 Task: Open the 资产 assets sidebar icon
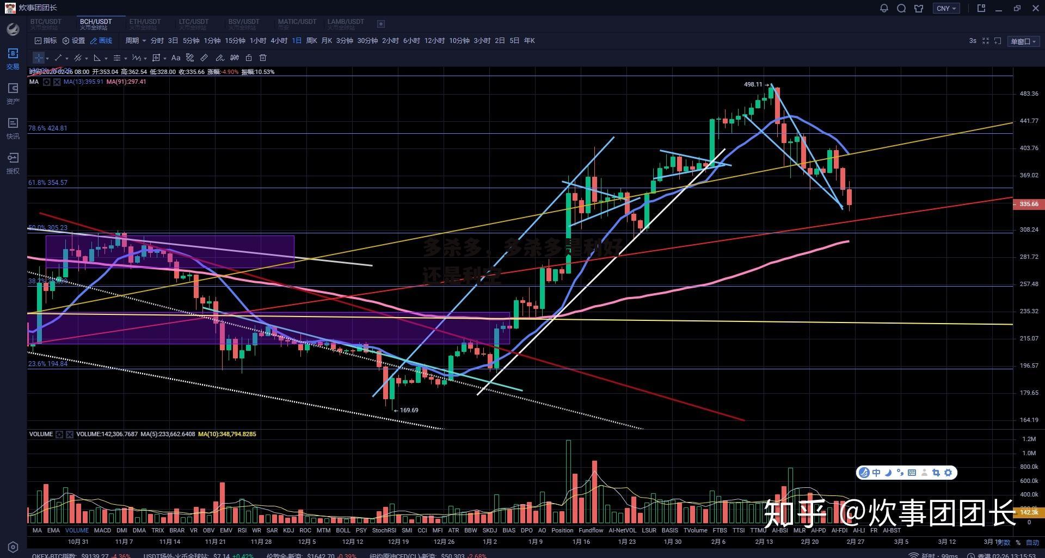pos(13,94)
